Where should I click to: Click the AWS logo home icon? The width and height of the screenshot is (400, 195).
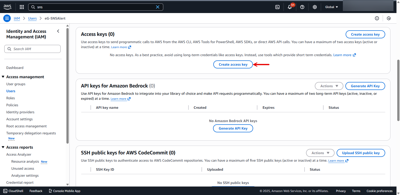click(x=8, y=7)
